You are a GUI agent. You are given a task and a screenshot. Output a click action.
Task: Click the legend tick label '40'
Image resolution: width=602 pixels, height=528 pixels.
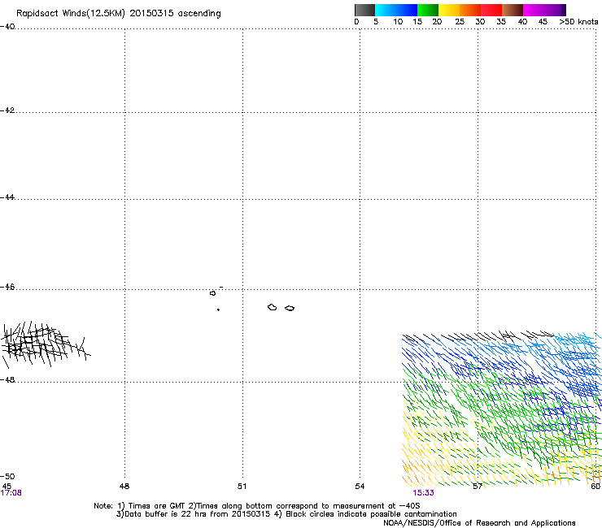[x=522, y=22]
